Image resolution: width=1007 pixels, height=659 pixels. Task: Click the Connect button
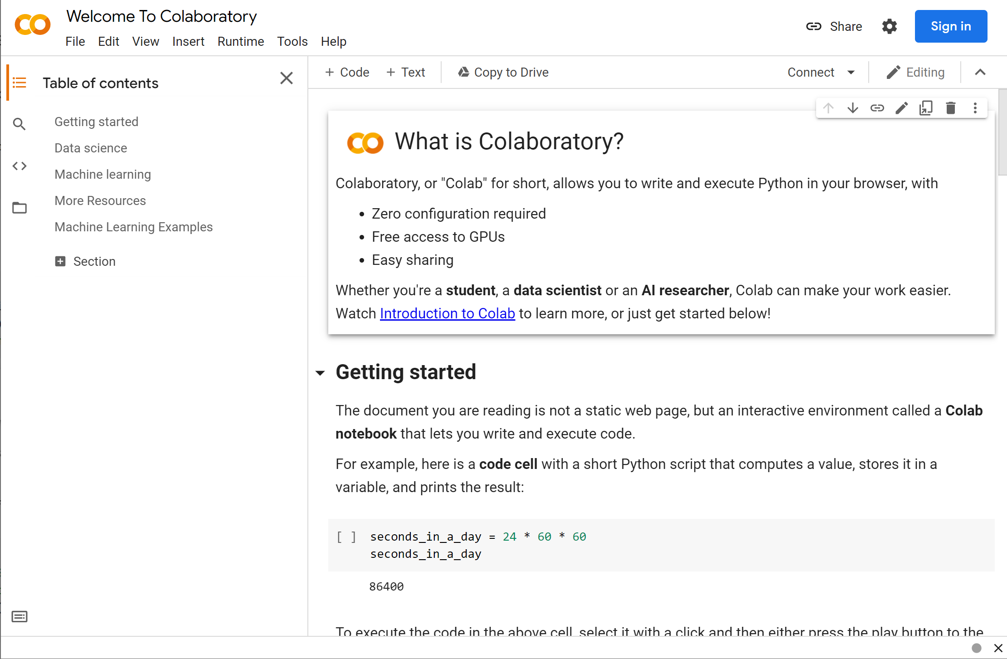tap(811, 72)
